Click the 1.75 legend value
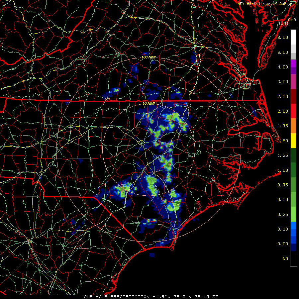This screenshot has height=299, width=299. [x=283, y=126]
